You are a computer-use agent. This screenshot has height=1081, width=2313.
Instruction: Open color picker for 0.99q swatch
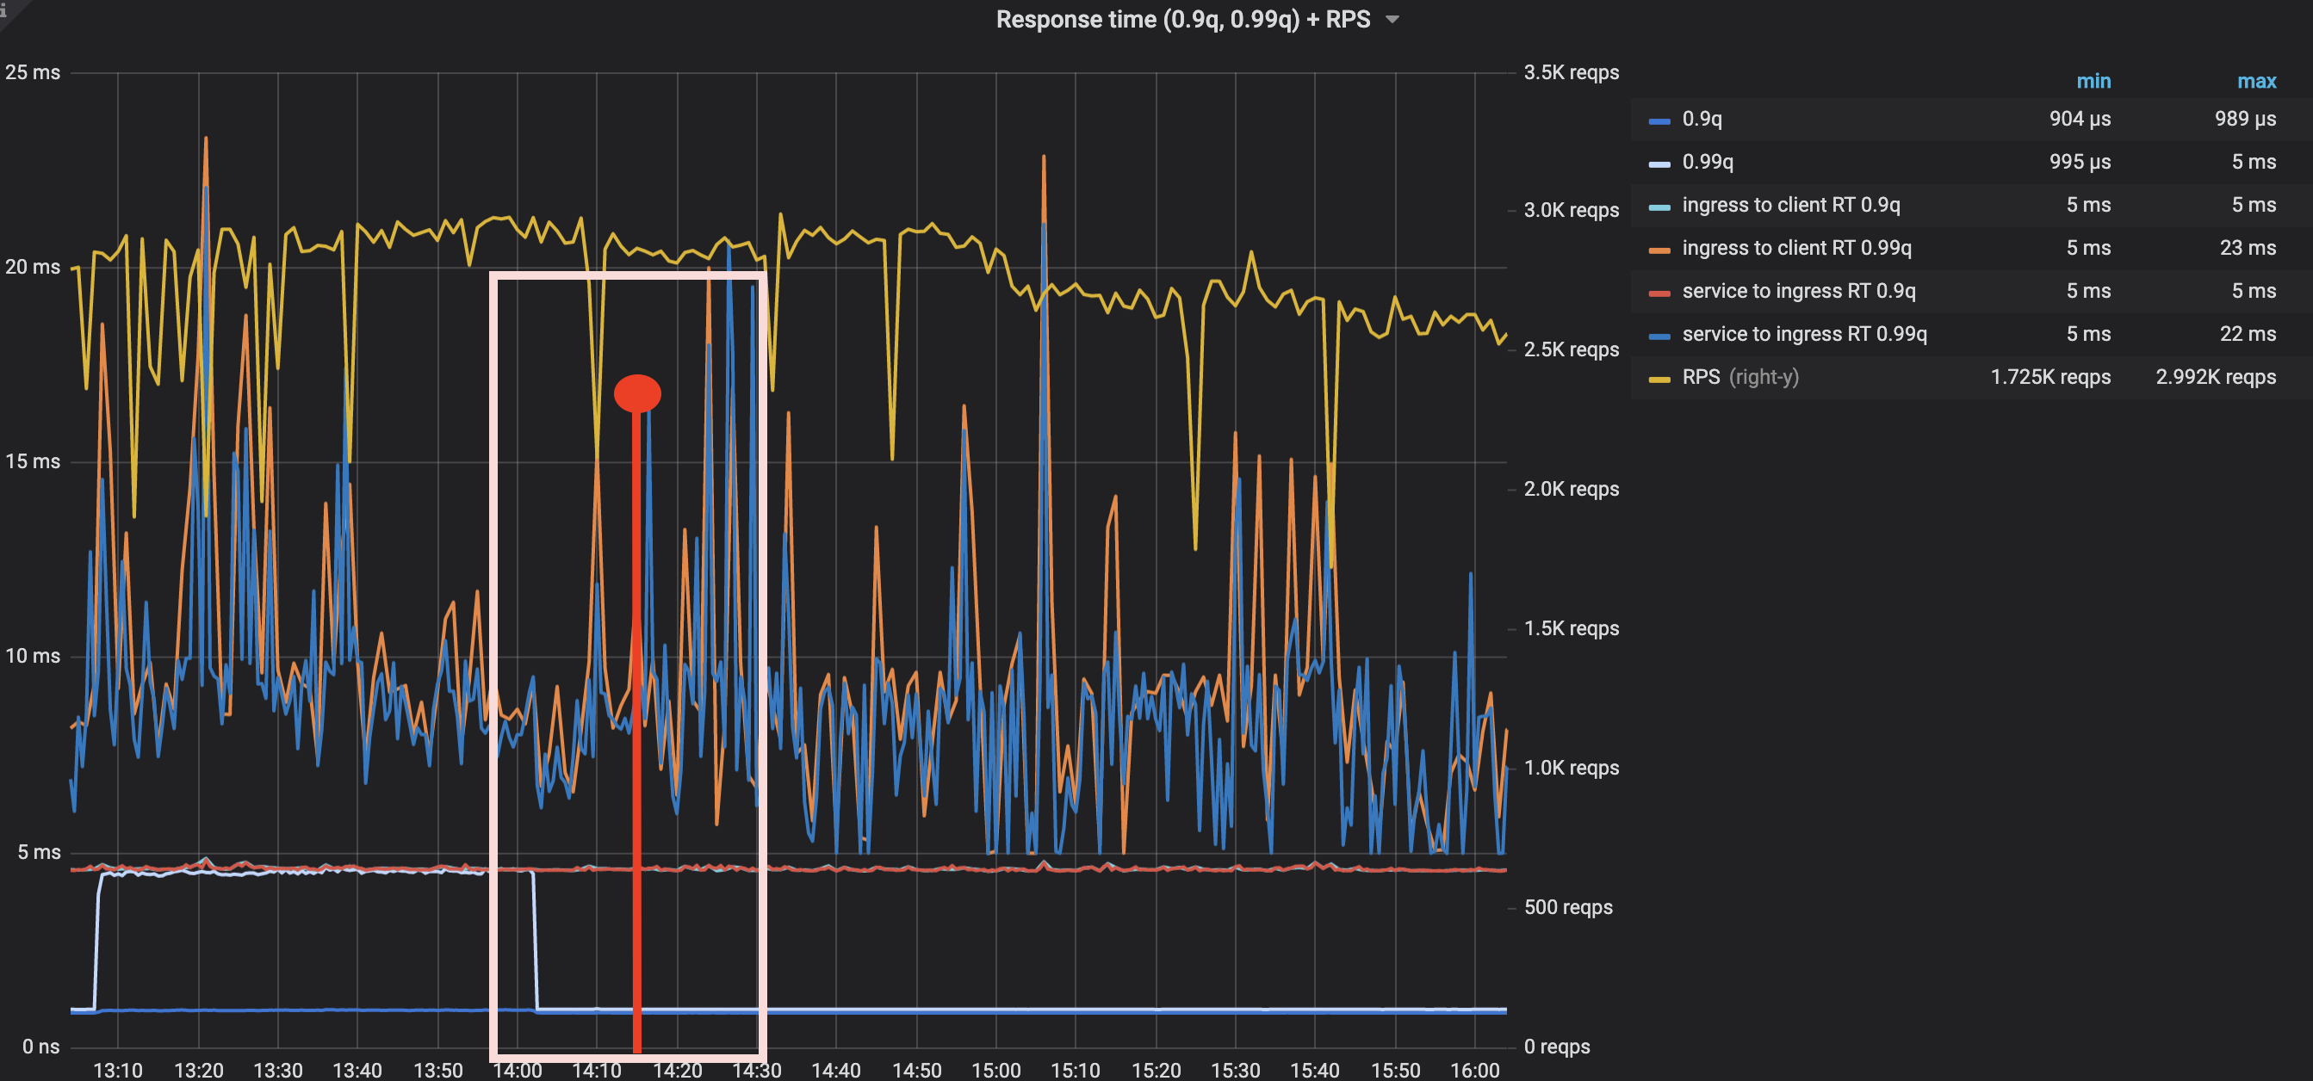1659,164
